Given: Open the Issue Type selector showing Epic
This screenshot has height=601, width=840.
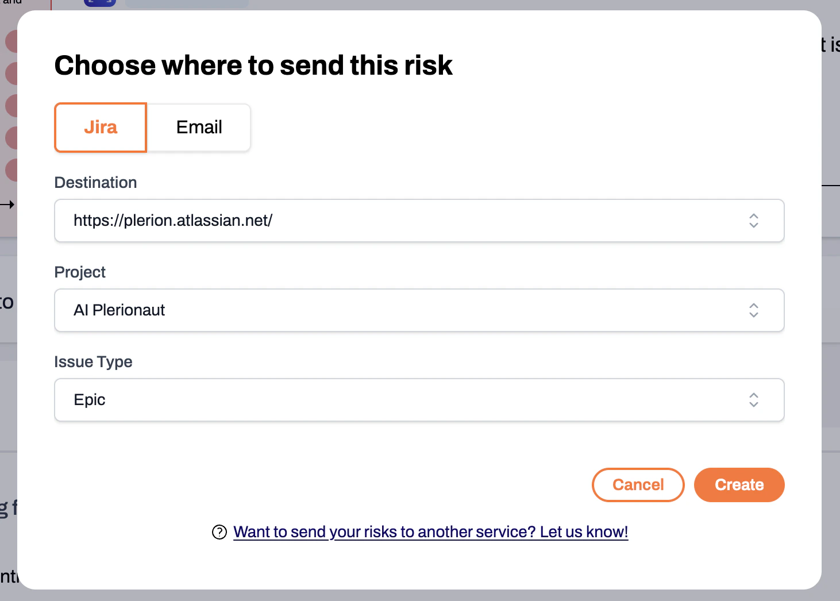Looking at the screenshot, I should [x=419, y=400].
